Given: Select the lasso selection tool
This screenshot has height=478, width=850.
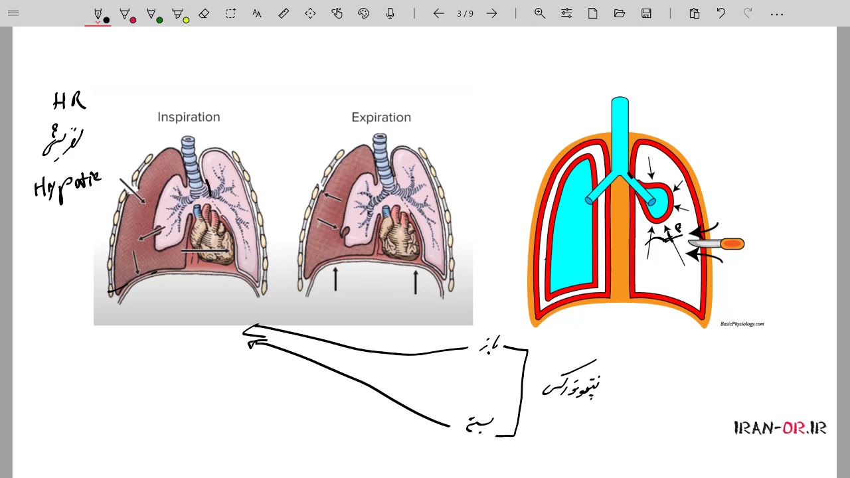Looking at the screenshot, I should point(230,13).
